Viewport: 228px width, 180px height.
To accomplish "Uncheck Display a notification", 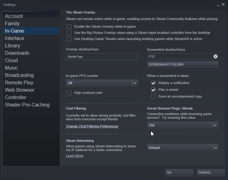I will click(x=153, y=83).
